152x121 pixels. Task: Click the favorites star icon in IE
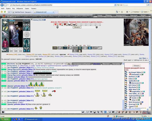point(2,12)
